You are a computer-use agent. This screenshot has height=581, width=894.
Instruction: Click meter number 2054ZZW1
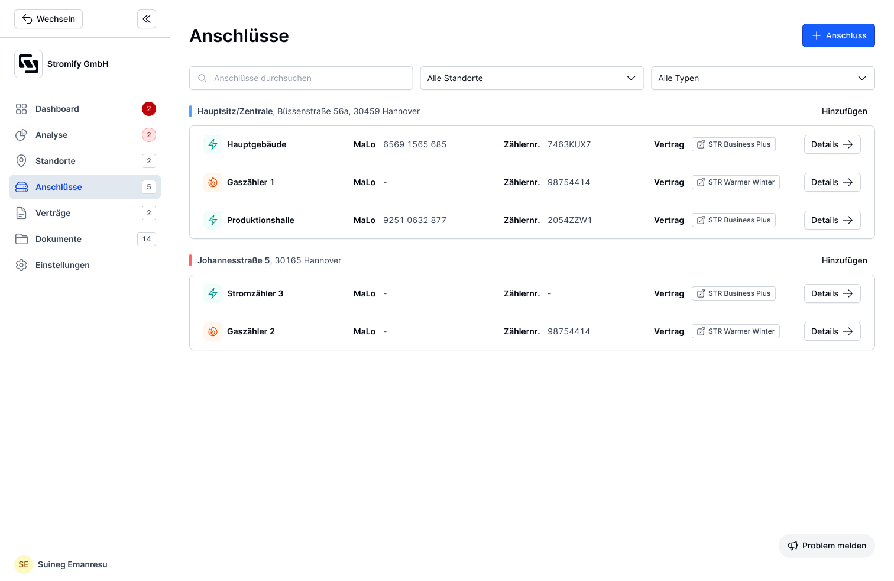[570, 220]
